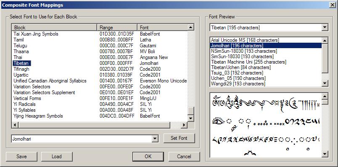Click font list scroll-up arrow

[x=325, y=40]
